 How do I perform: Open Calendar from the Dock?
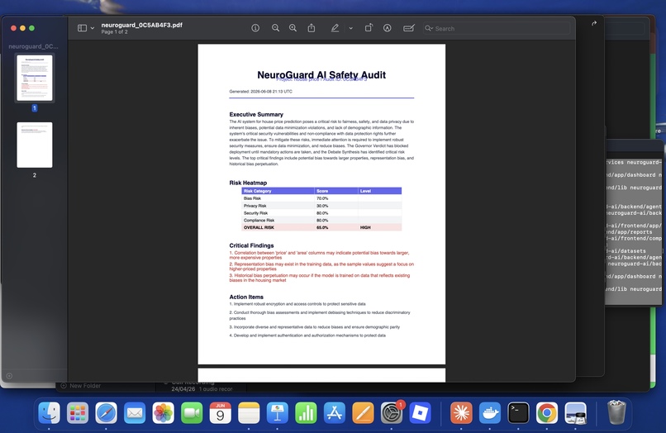(220, 412)
